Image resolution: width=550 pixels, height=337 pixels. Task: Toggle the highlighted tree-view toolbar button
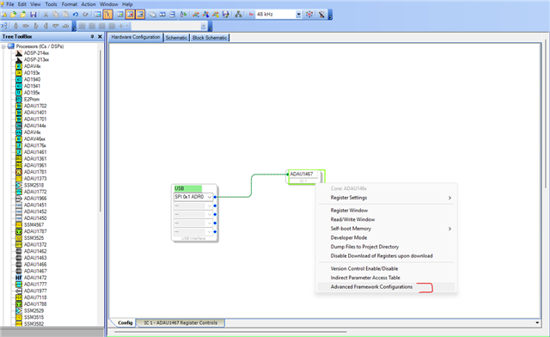[x=107, y=15]
